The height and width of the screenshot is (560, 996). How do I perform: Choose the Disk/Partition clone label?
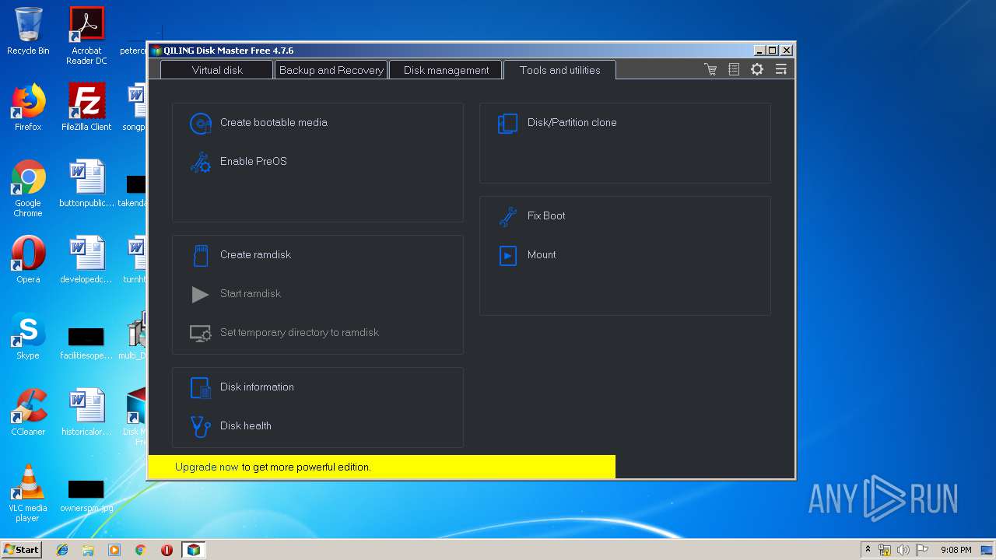572,123
